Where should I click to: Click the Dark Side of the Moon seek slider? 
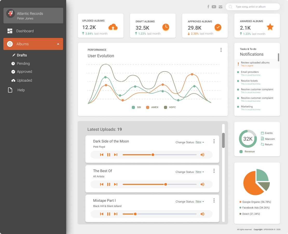tap(159, 155)
